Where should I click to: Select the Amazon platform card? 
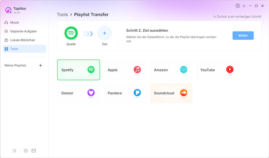pyautogui.click(x=171, y=70)
